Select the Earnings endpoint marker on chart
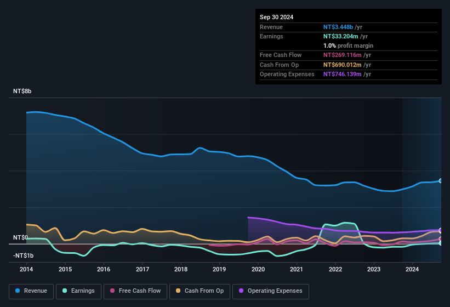450x307 pixels. (x=441, y=243)
